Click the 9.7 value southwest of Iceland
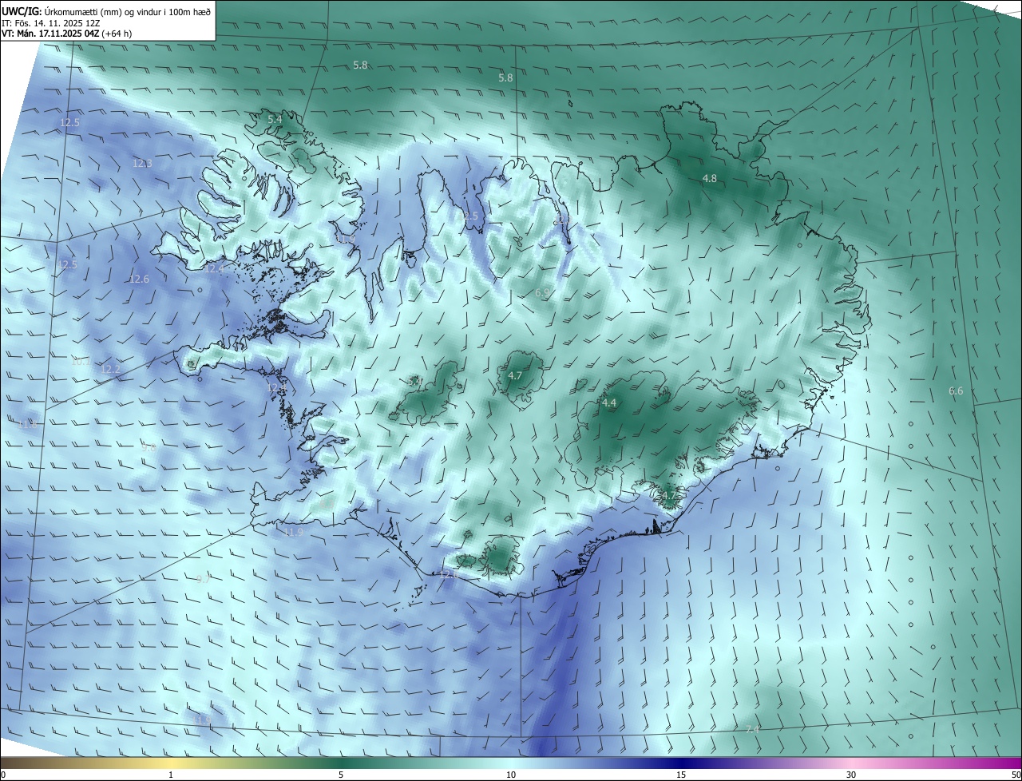1022x781 pixels. click(x=203, y=579)
